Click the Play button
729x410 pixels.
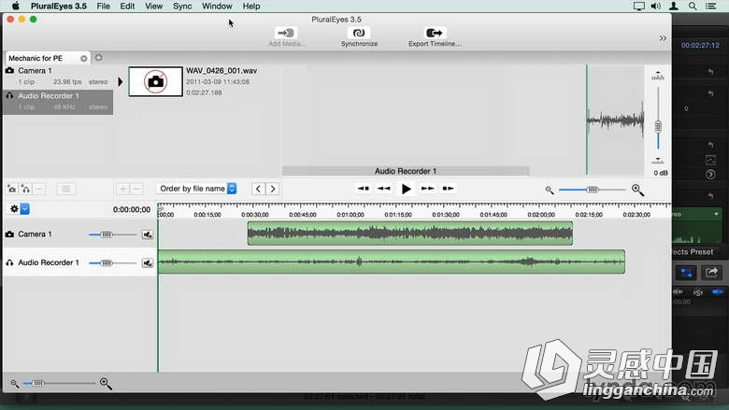[406, 189]
